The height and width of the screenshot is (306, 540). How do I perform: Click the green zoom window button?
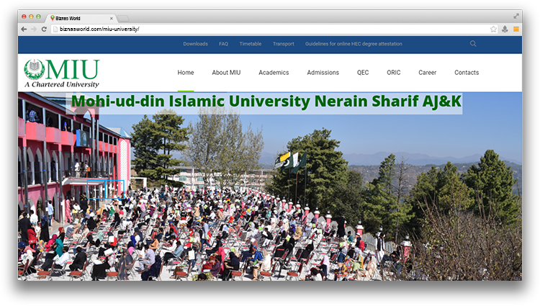pos(38,17)
